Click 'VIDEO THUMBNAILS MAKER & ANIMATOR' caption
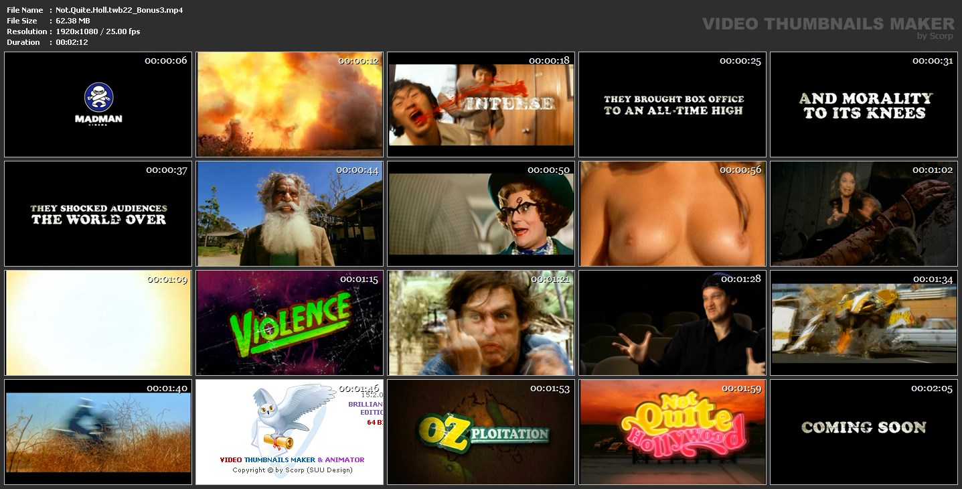Screen dimensions: 962x489 pos(293,460)
